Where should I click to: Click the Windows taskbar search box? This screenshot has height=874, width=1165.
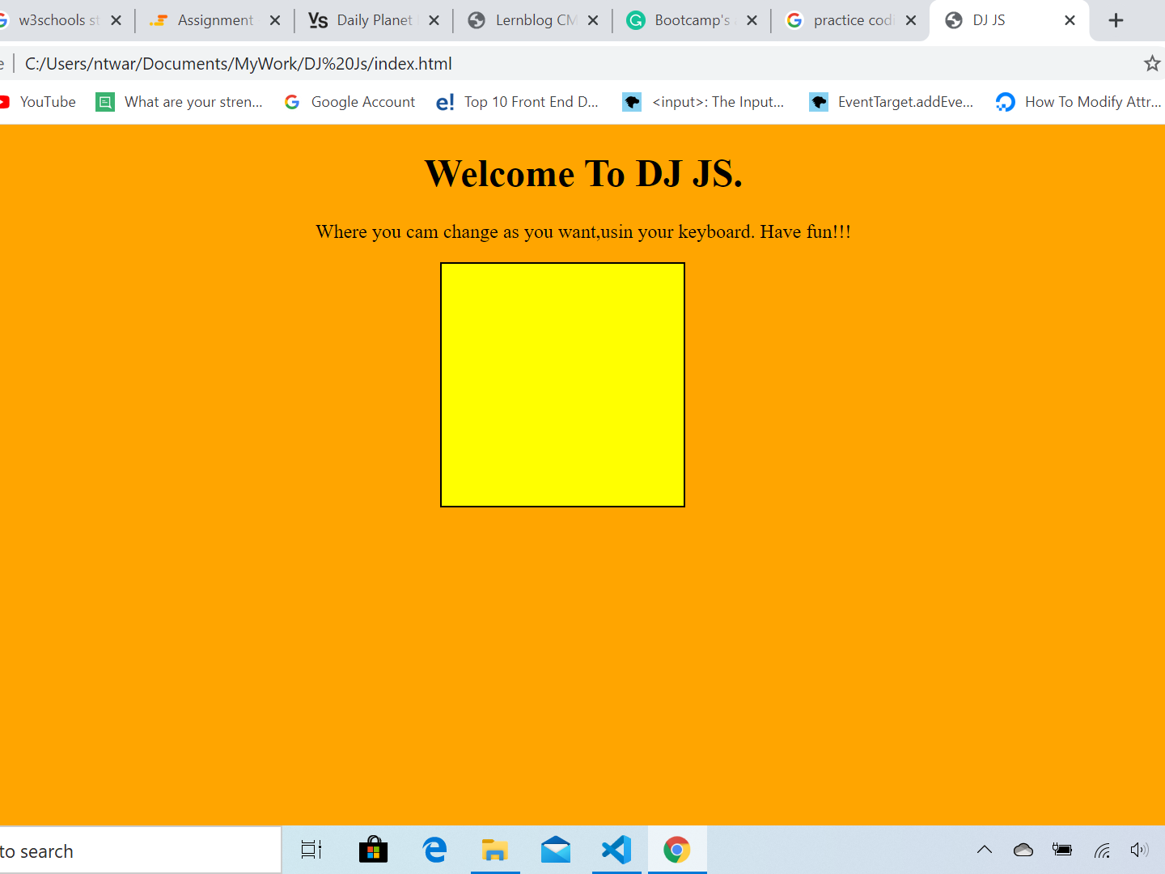138,851
